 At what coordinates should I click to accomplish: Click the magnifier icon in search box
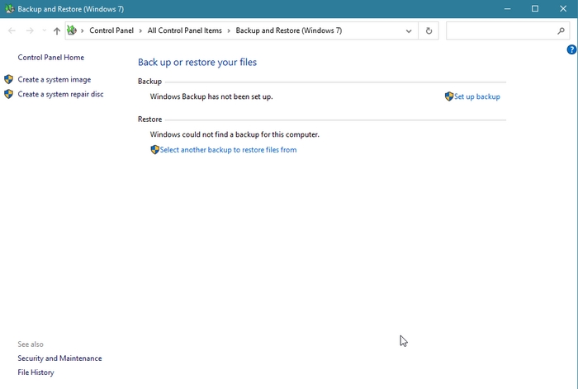(x=561, y=30)
